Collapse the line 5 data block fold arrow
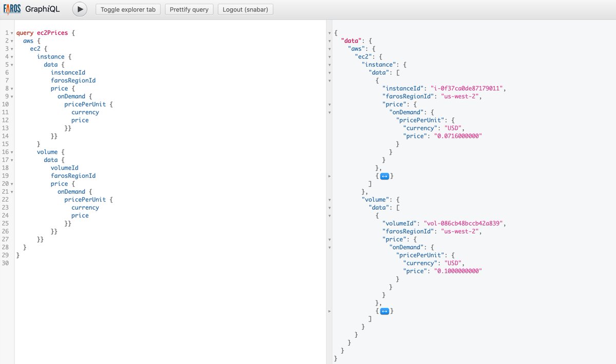The width and height of the screenshot is (616, 364). pyautogui.click(x=12, y=65)
